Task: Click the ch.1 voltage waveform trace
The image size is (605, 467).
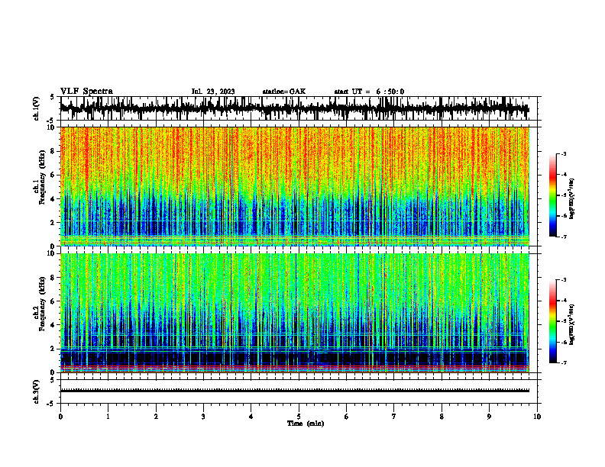Action: 294,108
